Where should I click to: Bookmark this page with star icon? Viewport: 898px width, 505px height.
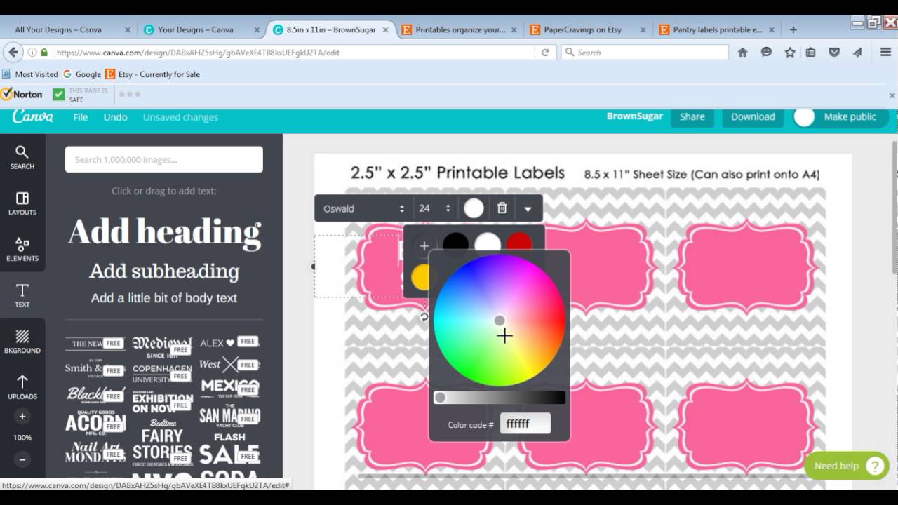(790, 52)
